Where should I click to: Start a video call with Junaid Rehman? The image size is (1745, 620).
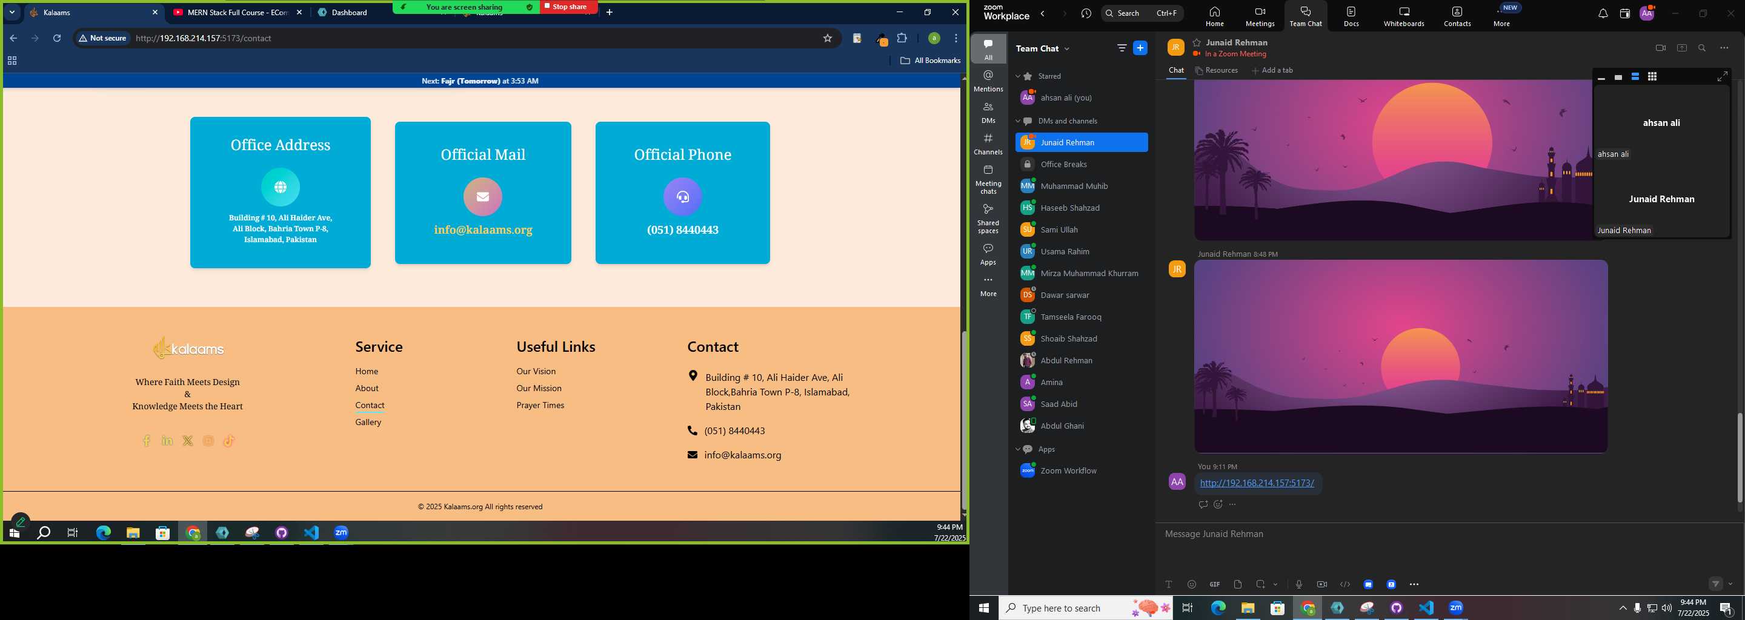[1660, 48]
